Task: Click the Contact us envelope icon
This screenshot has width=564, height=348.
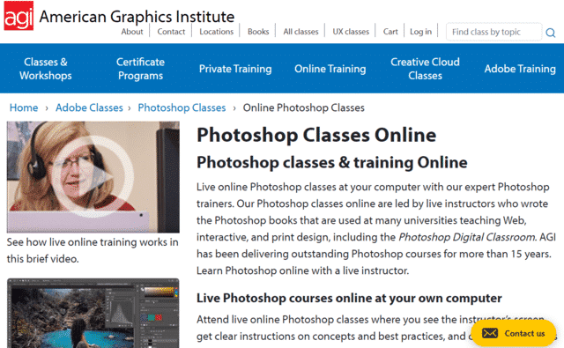Action: [x=490, y=333]
